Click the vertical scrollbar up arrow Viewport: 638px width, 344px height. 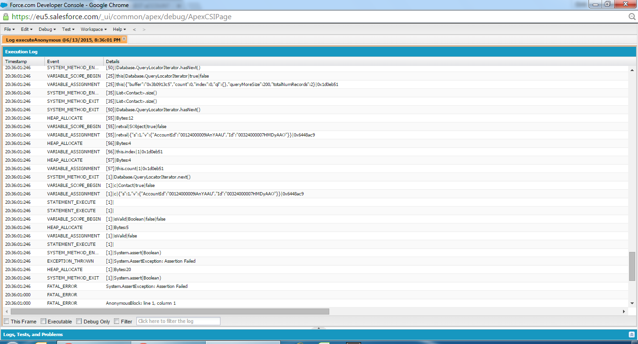tap(632, 70)
